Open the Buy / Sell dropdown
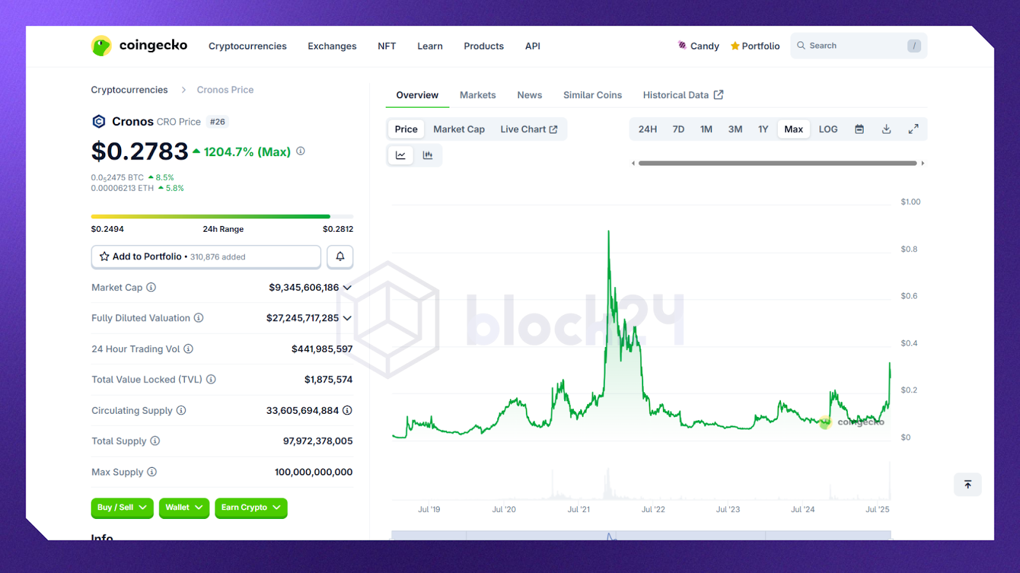This screenshot has width=1020, height=573. [x=122, y=507]
